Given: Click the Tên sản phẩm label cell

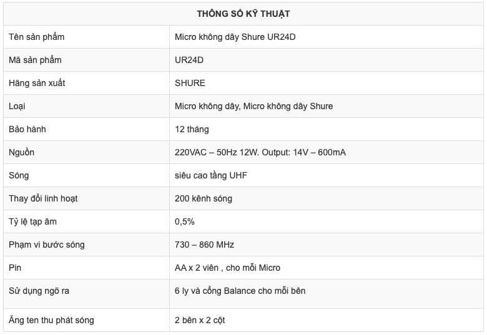Looking at the screenshot, I should [x=37, y=37].
